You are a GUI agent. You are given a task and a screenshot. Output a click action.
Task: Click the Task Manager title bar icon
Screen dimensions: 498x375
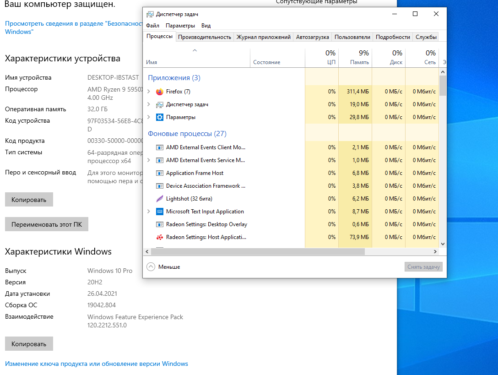[150, 14]
